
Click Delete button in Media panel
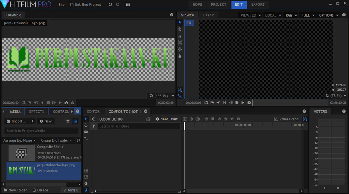pyautogui.click(x=40, y=190)
